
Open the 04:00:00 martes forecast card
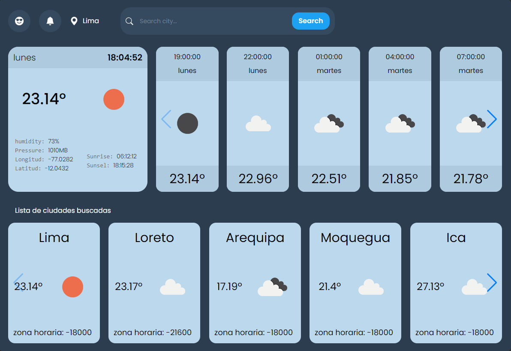[x=400, y=119]
